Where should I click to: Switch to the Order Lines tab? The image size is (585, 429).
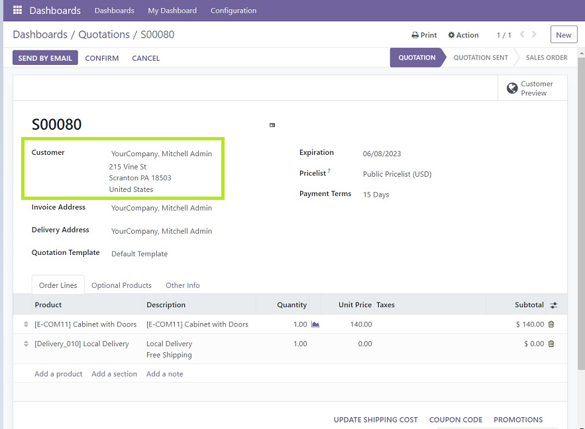[x=58, y=285]
